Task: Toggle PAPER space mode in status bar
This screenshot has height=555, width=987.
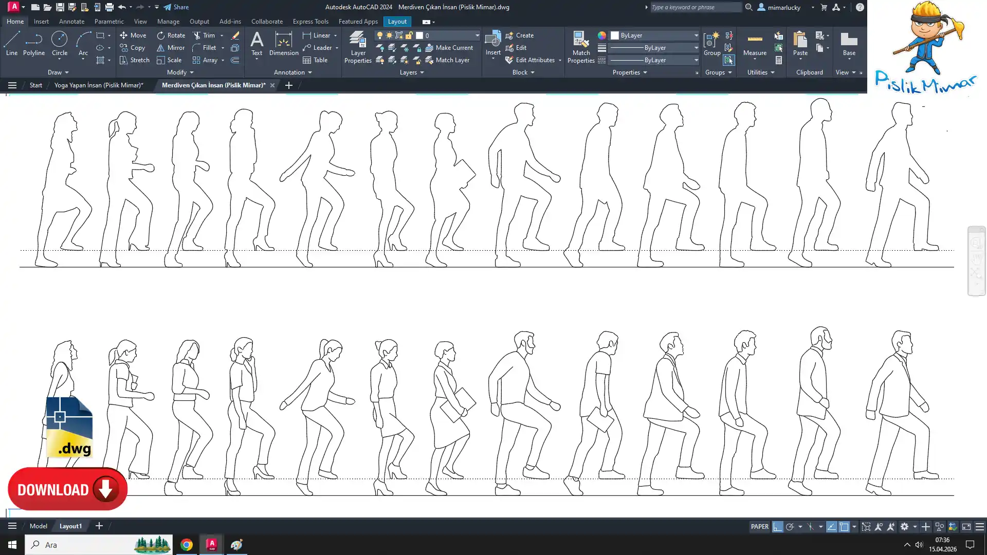Action: (759, 527)
